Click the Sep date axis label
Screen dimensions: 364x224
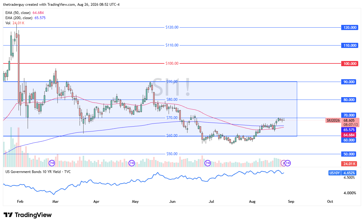tap(291, 202)
